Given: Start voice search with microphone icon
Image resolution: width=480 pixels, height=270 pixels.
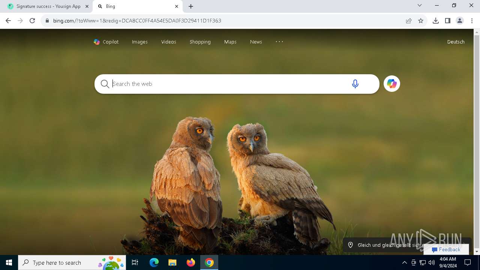Looking at the screenshot, I should point(355,84).
